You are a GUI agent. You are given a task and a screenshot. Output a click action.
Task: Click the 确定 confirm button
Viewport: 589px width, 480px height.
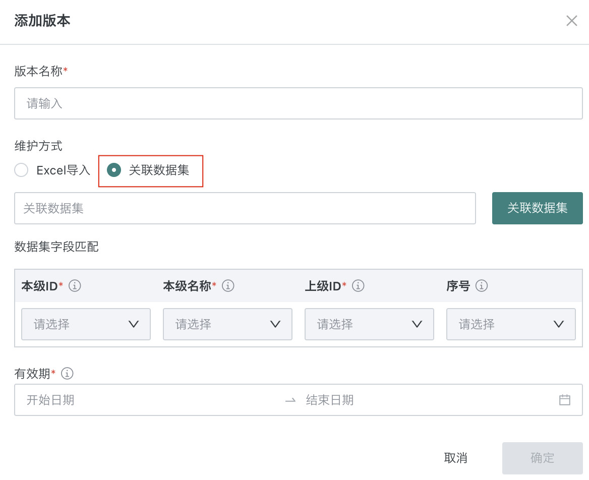coord(542,458)
